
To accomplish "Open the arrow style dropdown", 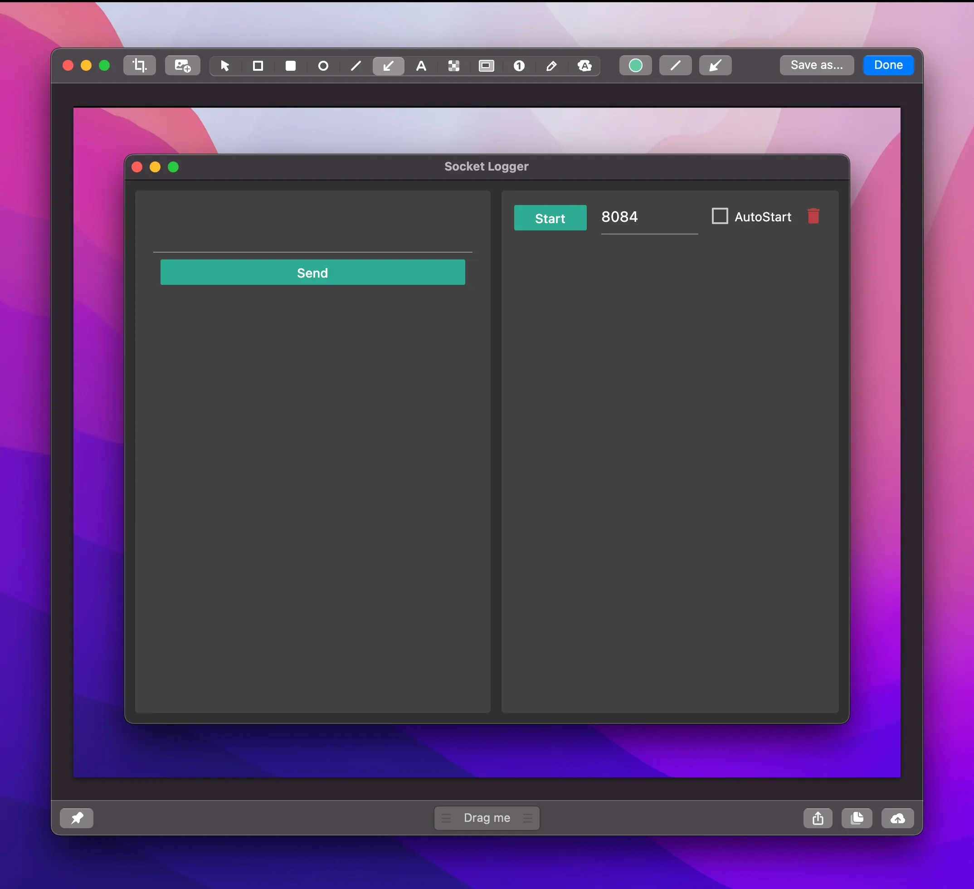I will [715, 65].
